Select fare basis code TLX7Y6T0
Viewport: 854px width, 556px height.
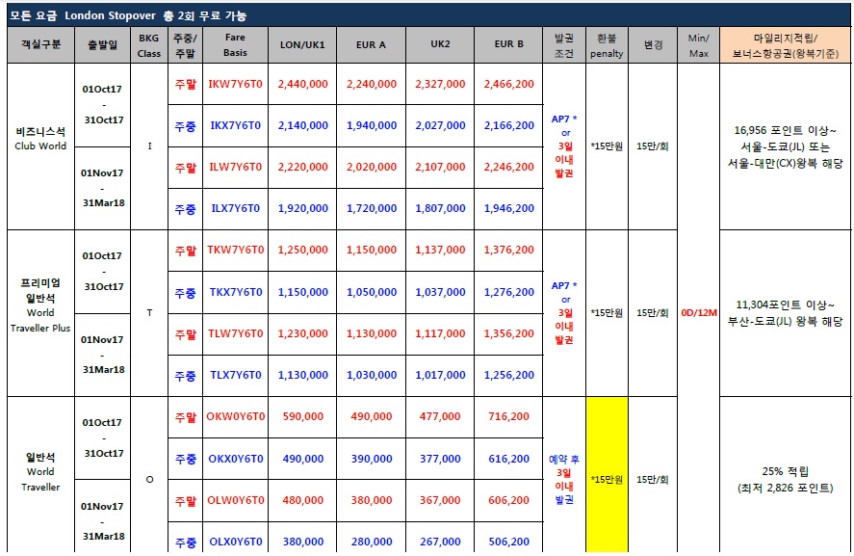pos(235,376)
